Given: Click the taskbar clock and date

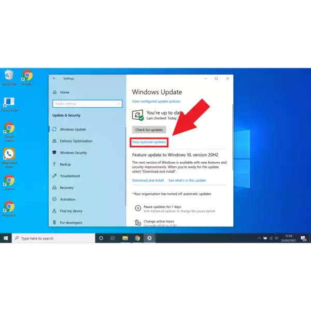Looking at the screenshot, I should [x=289, y=238].
